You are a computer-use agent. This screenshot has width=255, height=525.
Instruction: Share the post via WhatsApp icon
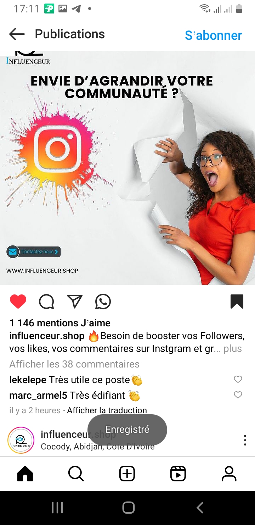pyautogui.click(x=103, y=302)
